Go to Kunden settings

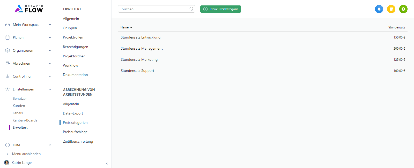tap(19, 106)
